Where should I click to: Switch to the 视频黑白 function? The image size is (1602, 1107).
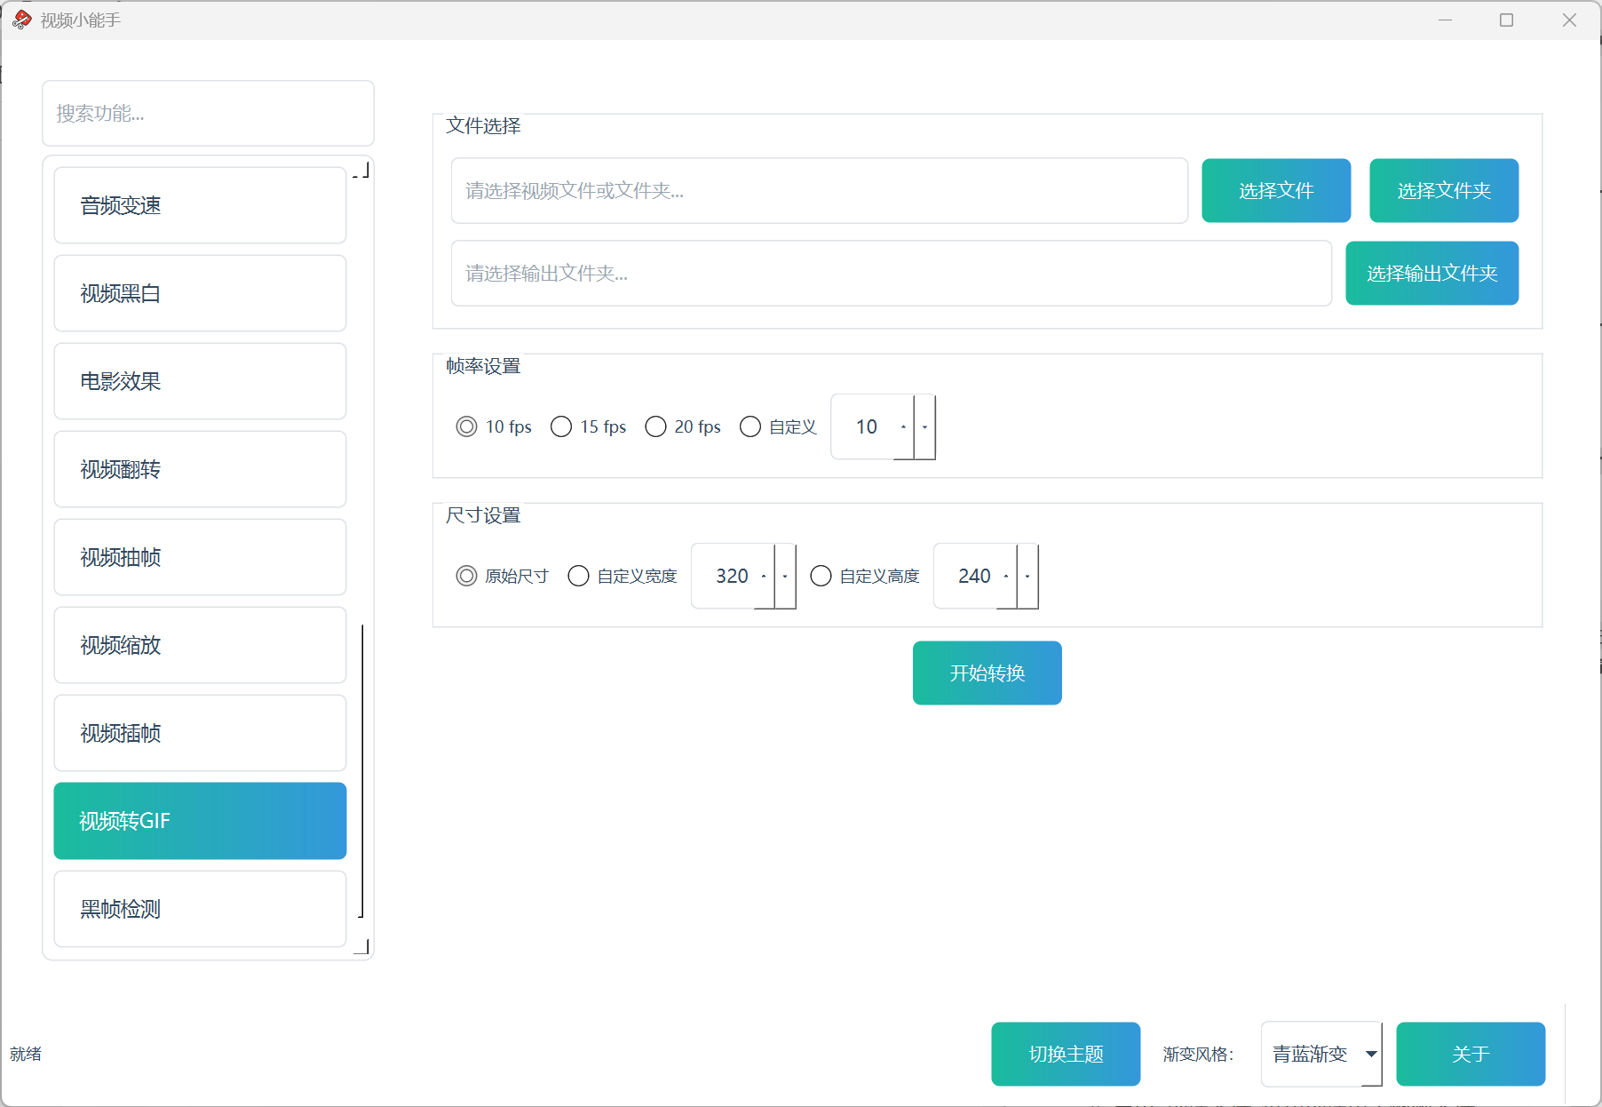point(200,293)
